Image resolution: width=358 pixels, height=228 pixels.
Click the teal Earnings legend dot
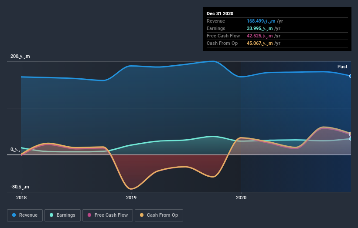point(51,215)
